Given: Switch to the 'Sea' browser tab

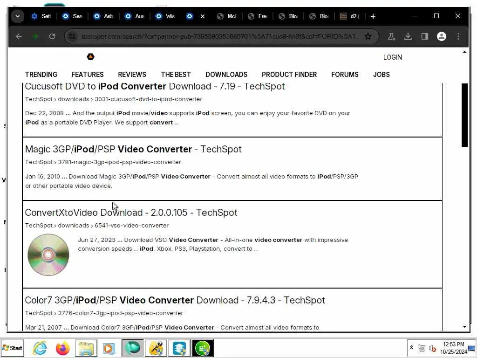Looking at the screenshot, I should (x=72, y=16).
